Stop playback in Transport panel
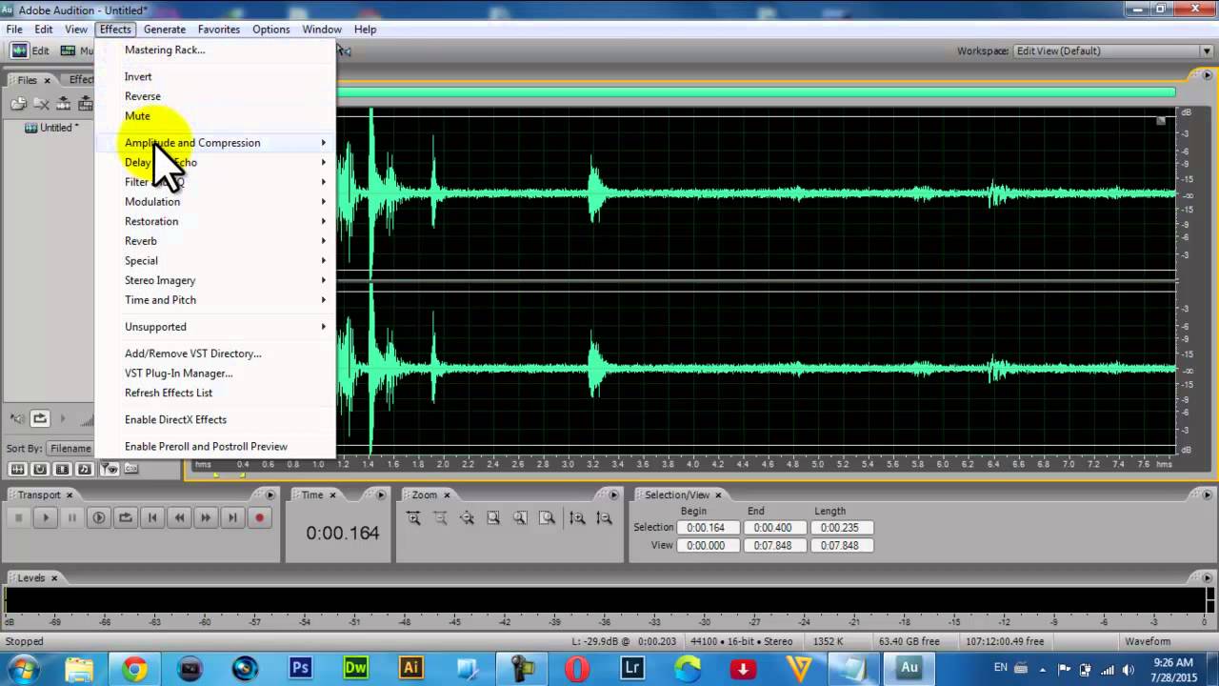This screenshot has height=686, width=1219. pyautogui.click(x=18, y=517)
